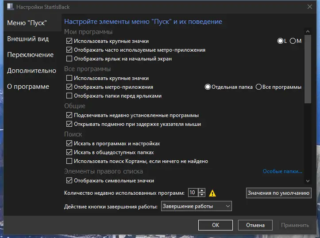Click the yellow warning triangle icon
This screenshot has height=238, width=320.
pos(212,193)
